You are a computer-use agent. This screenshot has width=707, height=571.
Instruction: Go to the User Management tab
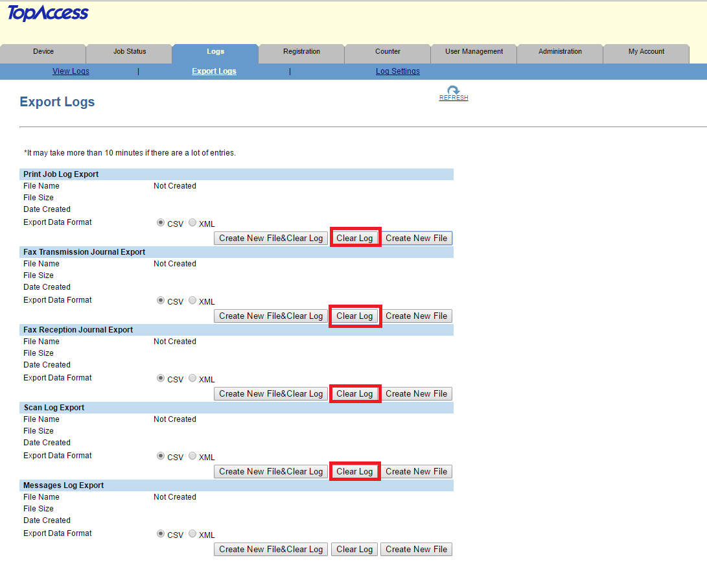click(474, 52)
